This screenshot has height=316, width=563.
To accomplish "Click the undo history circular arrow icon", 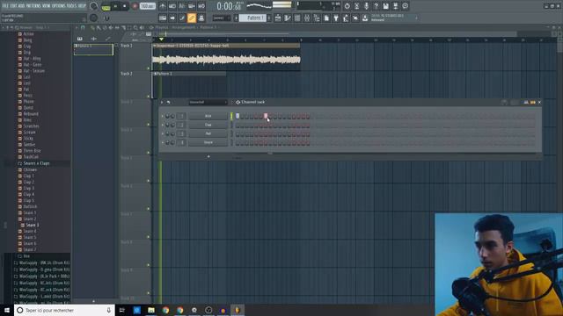I will tap(347, 6).
